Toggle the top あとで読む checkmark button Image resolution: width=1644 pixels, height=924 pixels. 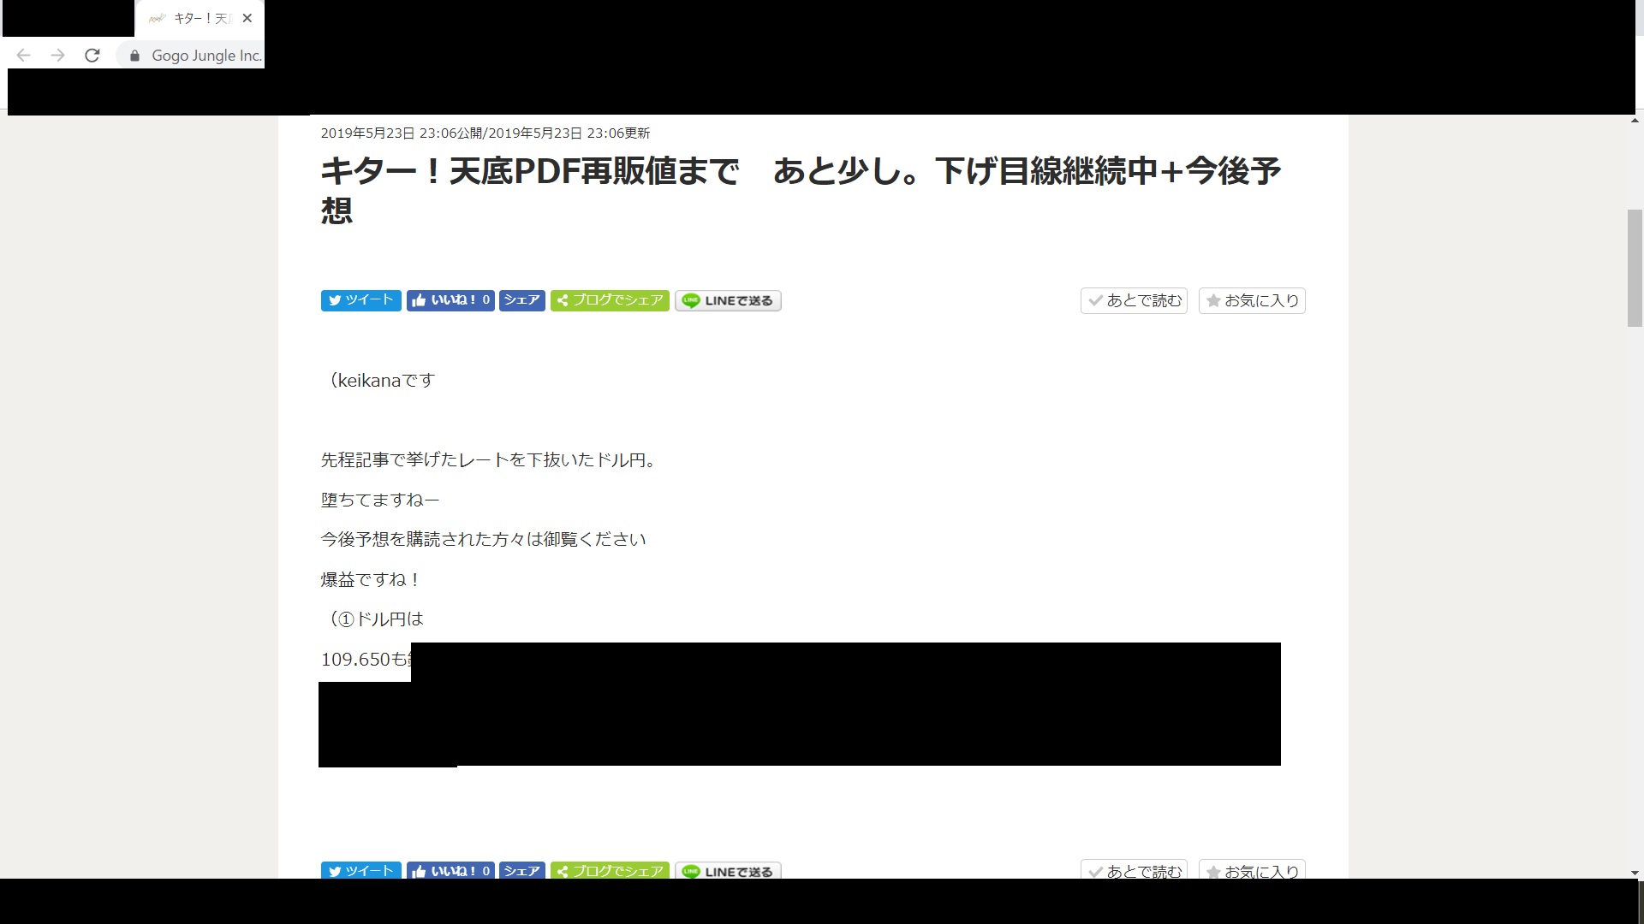1134,300
